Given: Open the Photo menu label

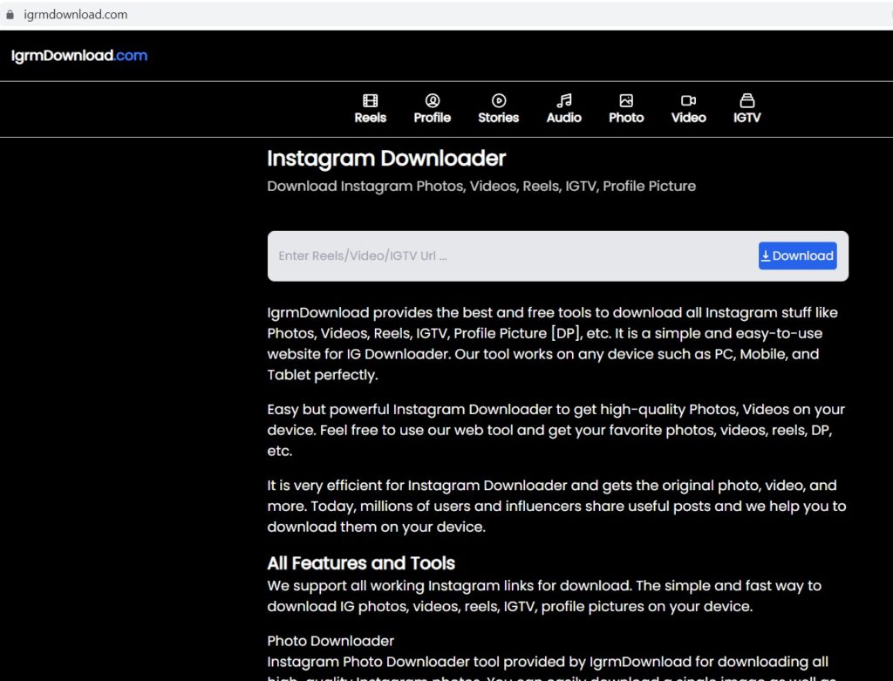Looking at the screenshot, I should (626, 118).
